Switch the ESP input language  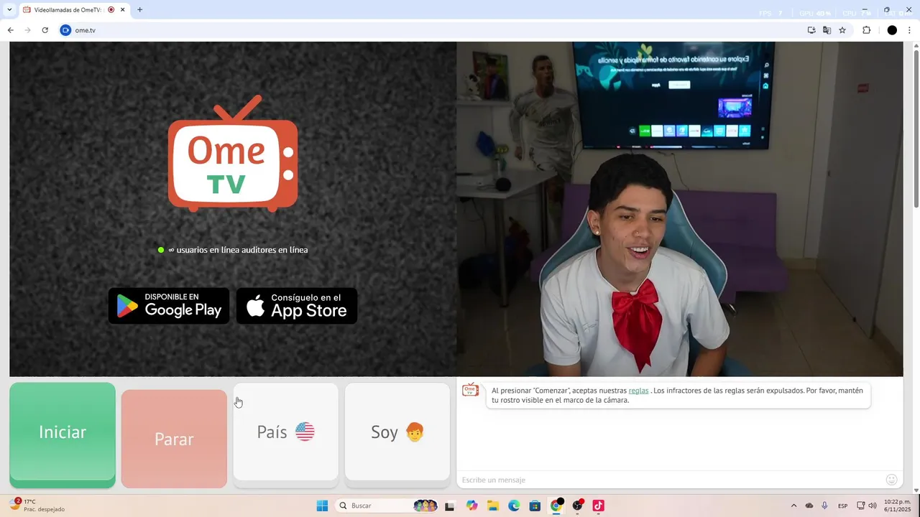pyautogui.click(x=843, y=506)
